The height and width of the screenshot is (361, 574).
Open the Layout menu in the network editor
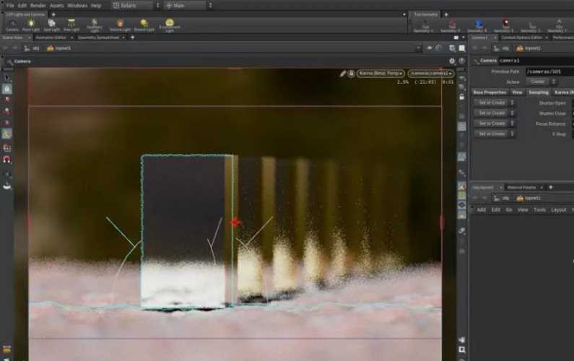pos(558,210)
